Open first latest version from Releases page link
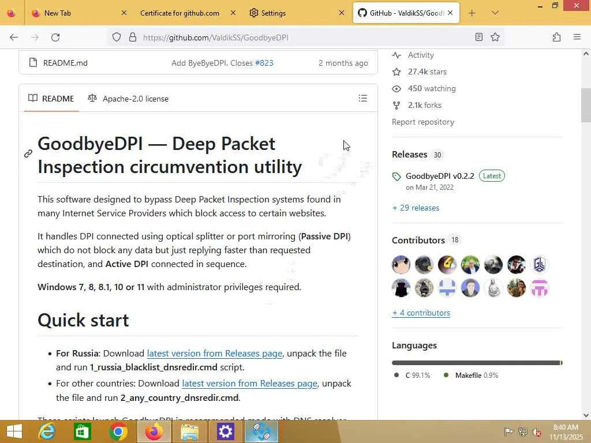This screenshot has height=443, width=591. pos(215,354)
